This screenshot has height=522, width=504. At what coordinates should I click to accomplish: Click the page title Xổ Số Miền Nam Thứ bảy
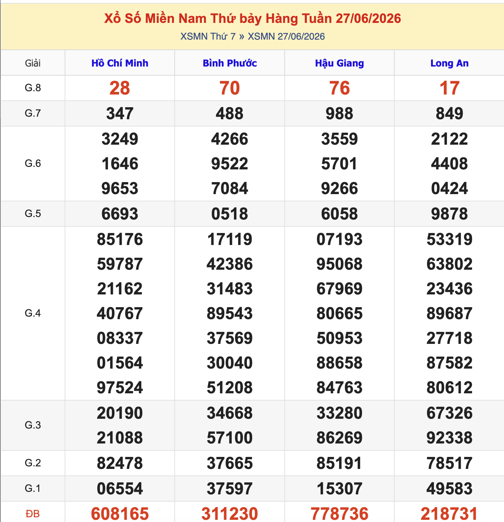tap(253, 19)
